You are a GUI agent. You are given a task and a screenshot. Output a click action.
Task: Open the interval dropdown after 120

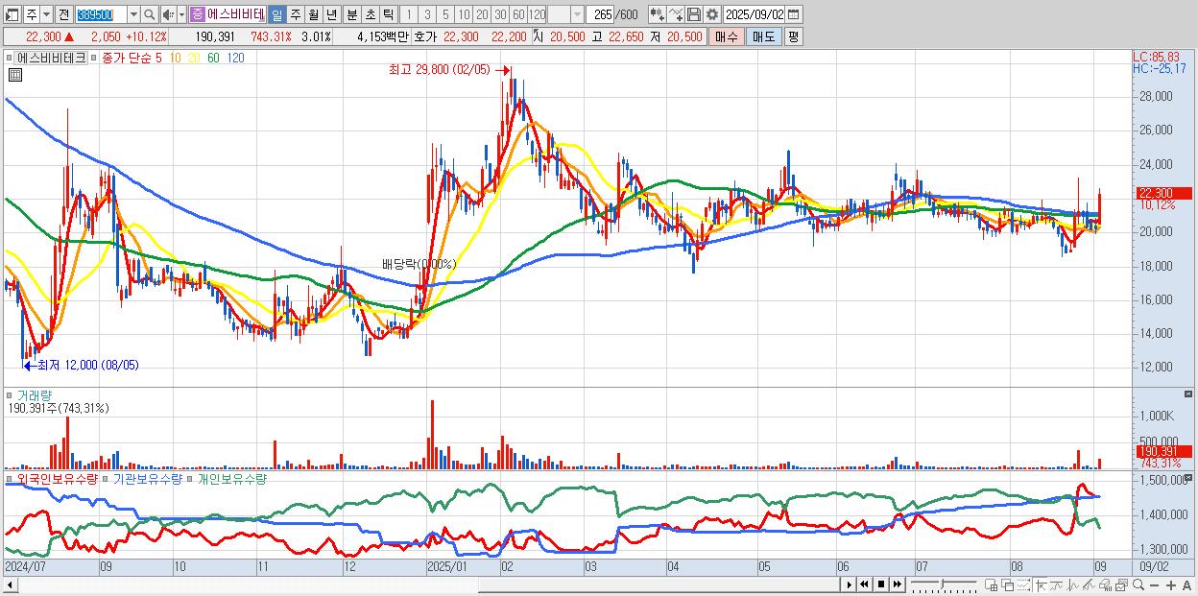[x=577, y=14]
